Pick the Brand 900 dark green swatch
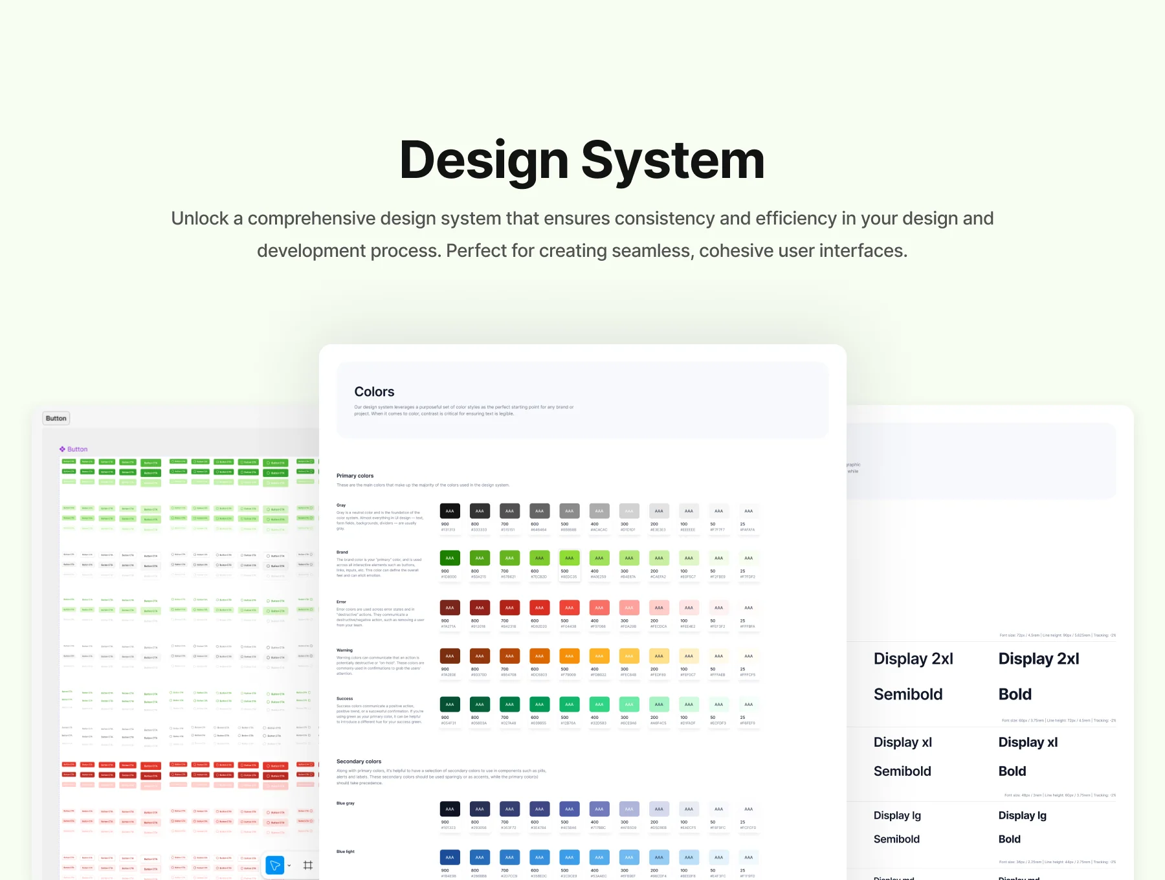This screenshot has width=1165, height=880. 450,558
